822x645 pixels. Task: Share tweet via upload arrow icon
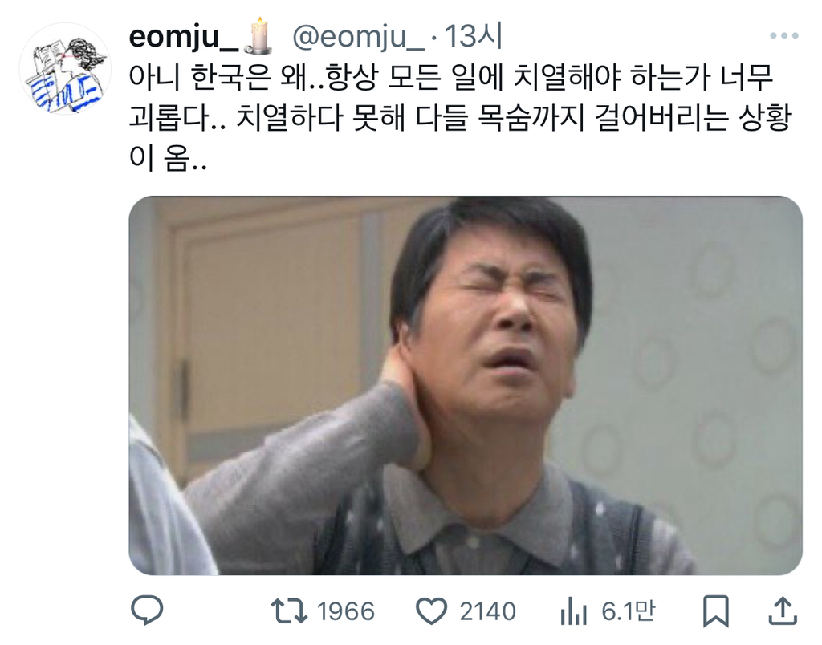[782, 611]
